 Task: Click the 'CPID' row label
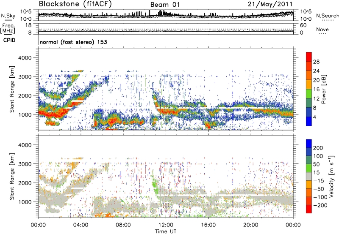point(9,40)
